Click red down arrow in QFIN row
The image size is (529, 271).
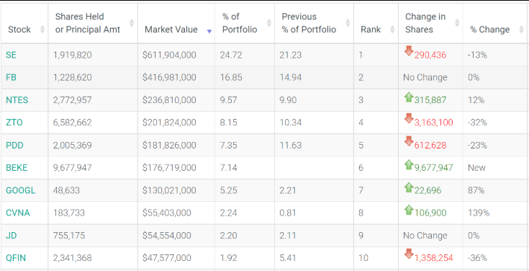pyautogui.click(x=409, y=254)
